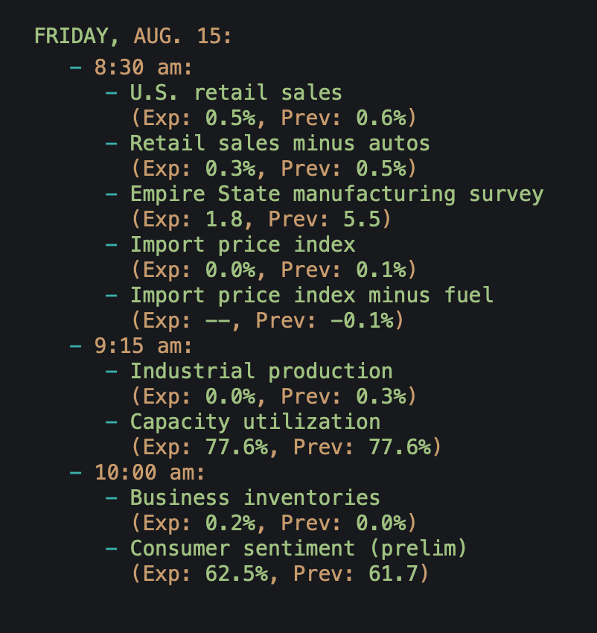Click Retail sales minus autos item
The width and height of the screenshot is (597, 633).
[280, 143]
